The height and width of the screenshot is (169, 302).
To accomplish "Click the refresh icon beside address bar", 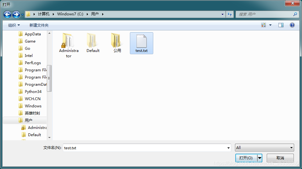I will click(x=230, y=14).
